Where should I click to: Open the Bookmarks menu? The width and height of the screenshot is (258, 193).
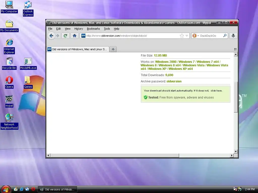tap(93, 29)
